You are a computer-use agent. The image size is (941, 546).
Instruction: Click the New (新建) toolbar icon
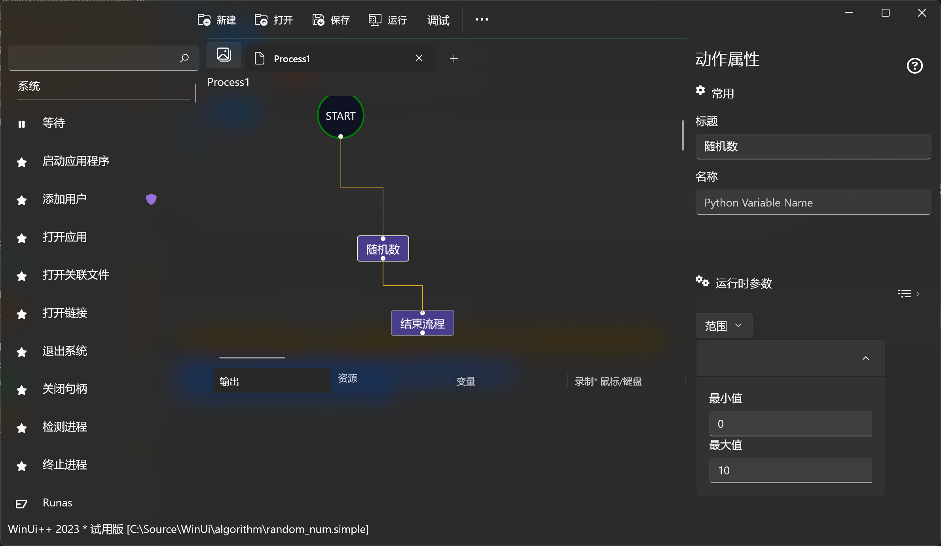[204, 20]
